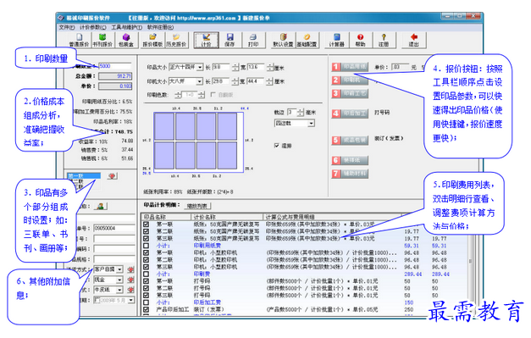Open 帮助 help icon
Image resolution: width=531 pixels, height=338 pixels.
click(360, 40)
